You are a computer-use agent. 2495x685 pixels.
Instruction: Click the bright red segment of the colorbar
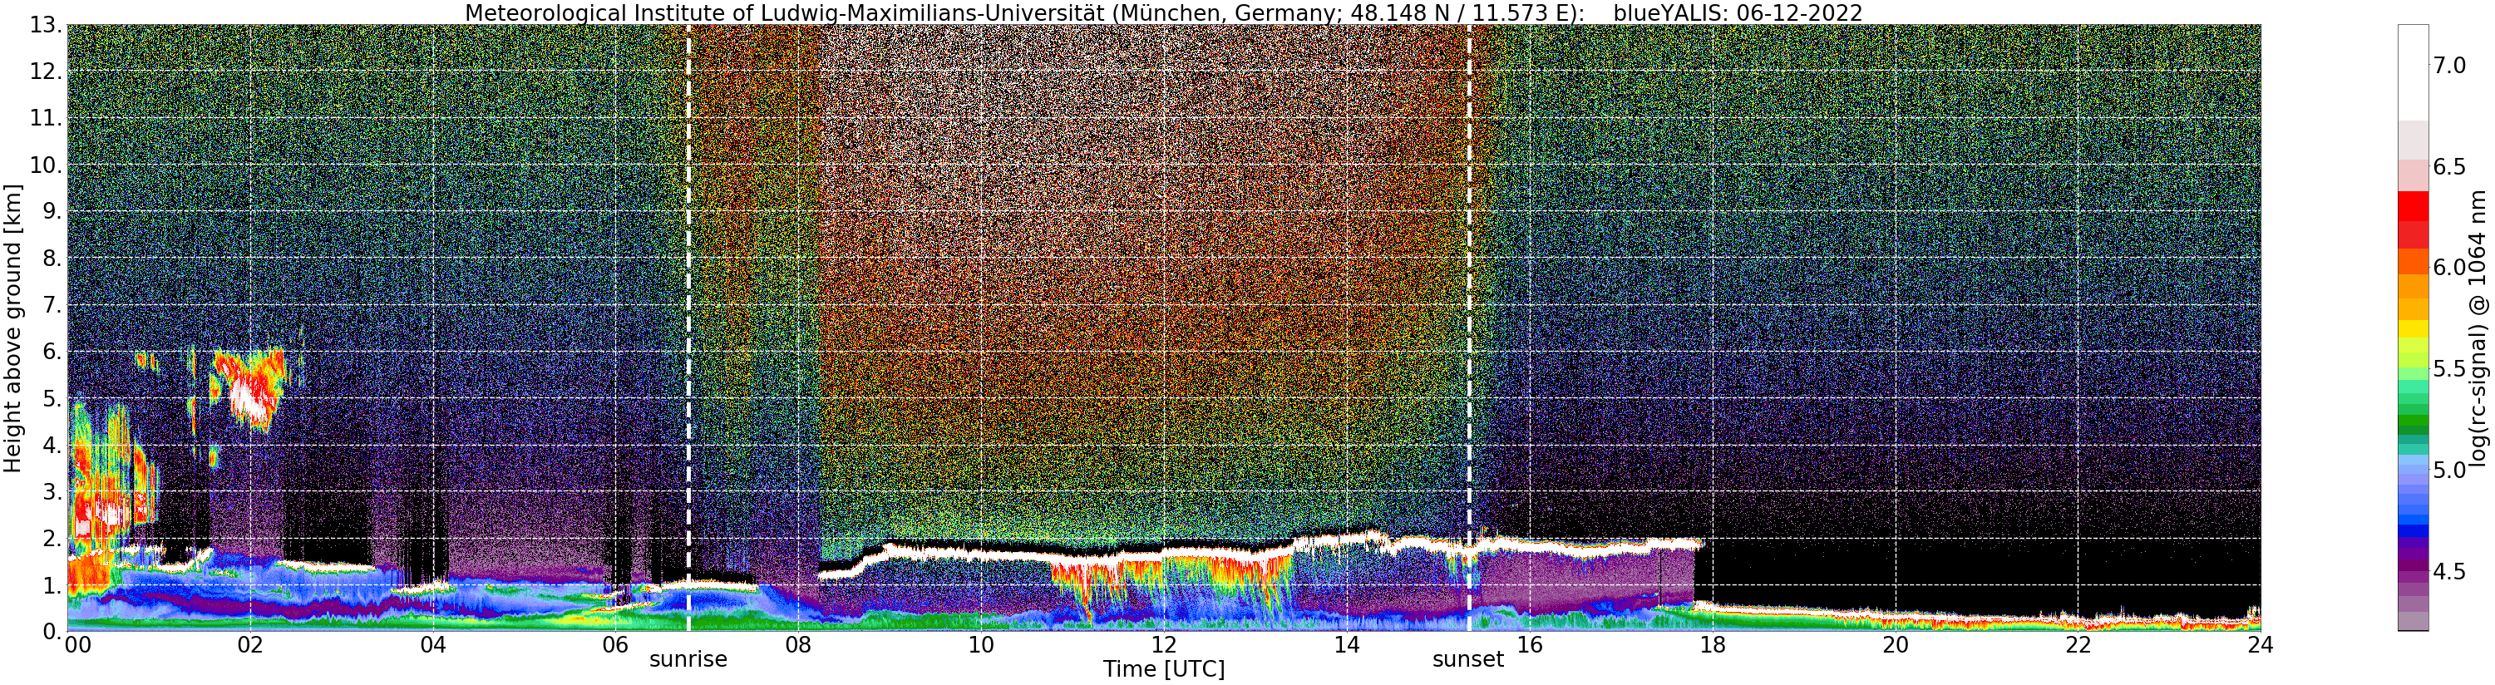pyautogui.click(x=2413, y=206)
